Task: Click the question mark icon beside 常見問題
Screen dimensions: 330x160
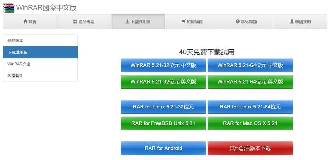Action: (x=238, y=22)
